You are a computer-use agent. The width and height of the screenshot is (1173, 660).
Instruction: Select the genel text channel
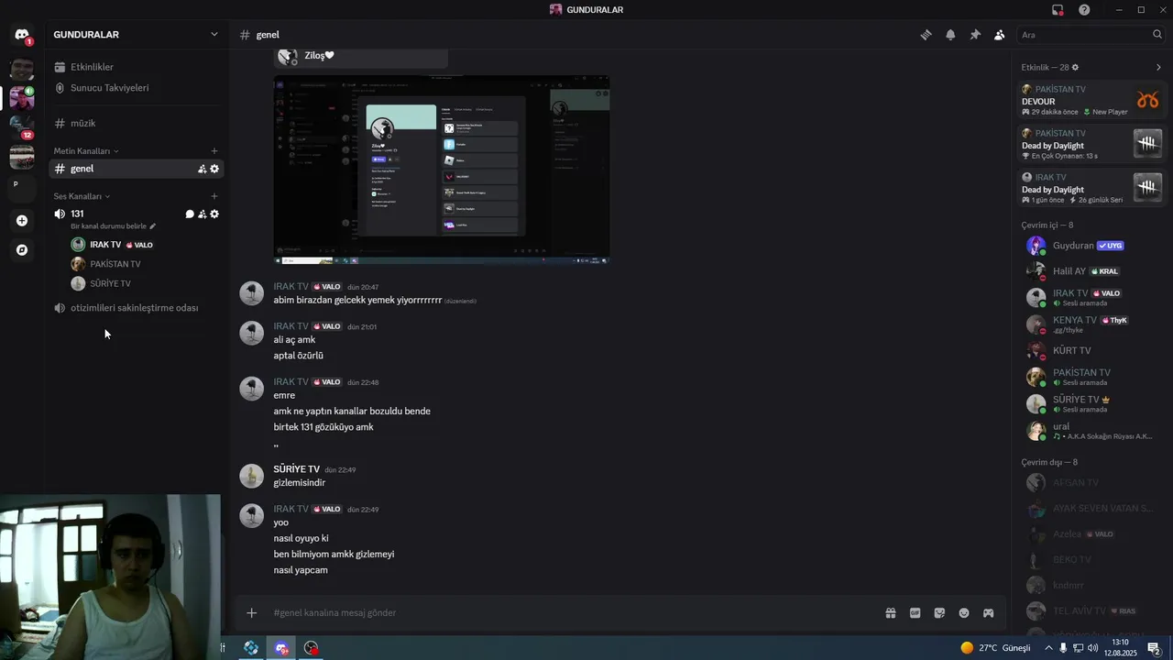[136, 169]
